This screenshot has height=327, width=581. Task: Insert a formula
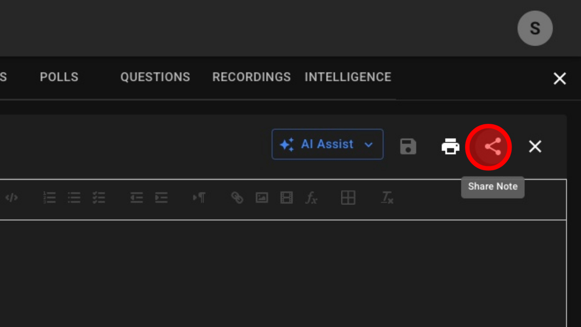click(311, 198)
